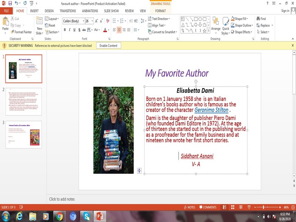The image size is (296, 222).
Task: Click the Redo button
Action: pyautogui.click(x=25, y=3)
